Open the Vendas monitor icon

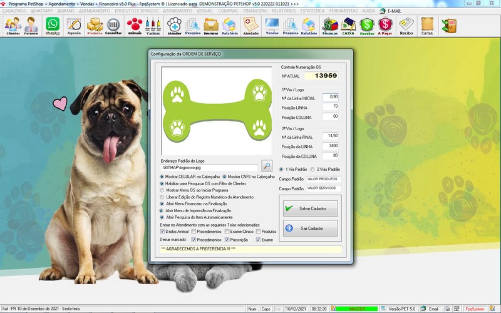[272, 26]
